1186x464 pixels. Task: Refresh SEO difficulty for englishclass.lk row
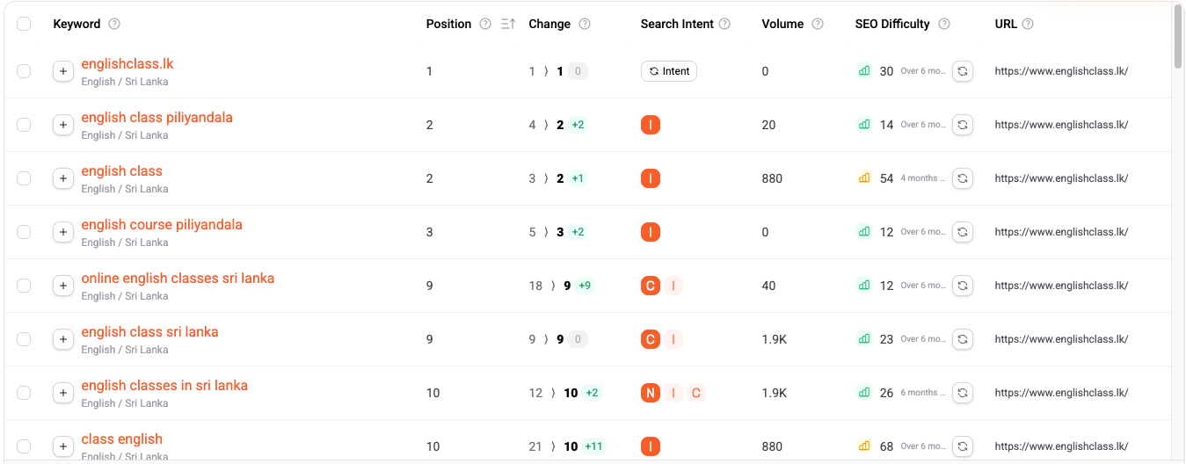point(963,71)
